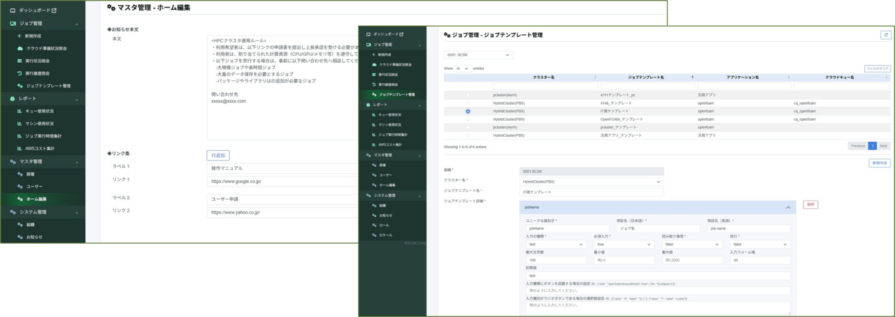
Task: Open the クラスター名 HybridCluster(PBS) dropdown
Action: [592, 182]
